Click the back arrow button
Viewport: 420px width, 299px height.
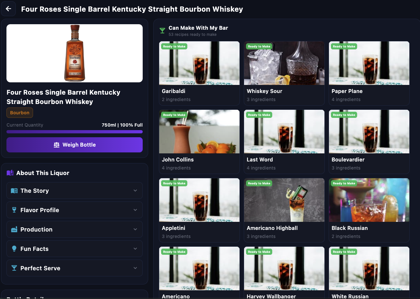[x=8, y=9]
